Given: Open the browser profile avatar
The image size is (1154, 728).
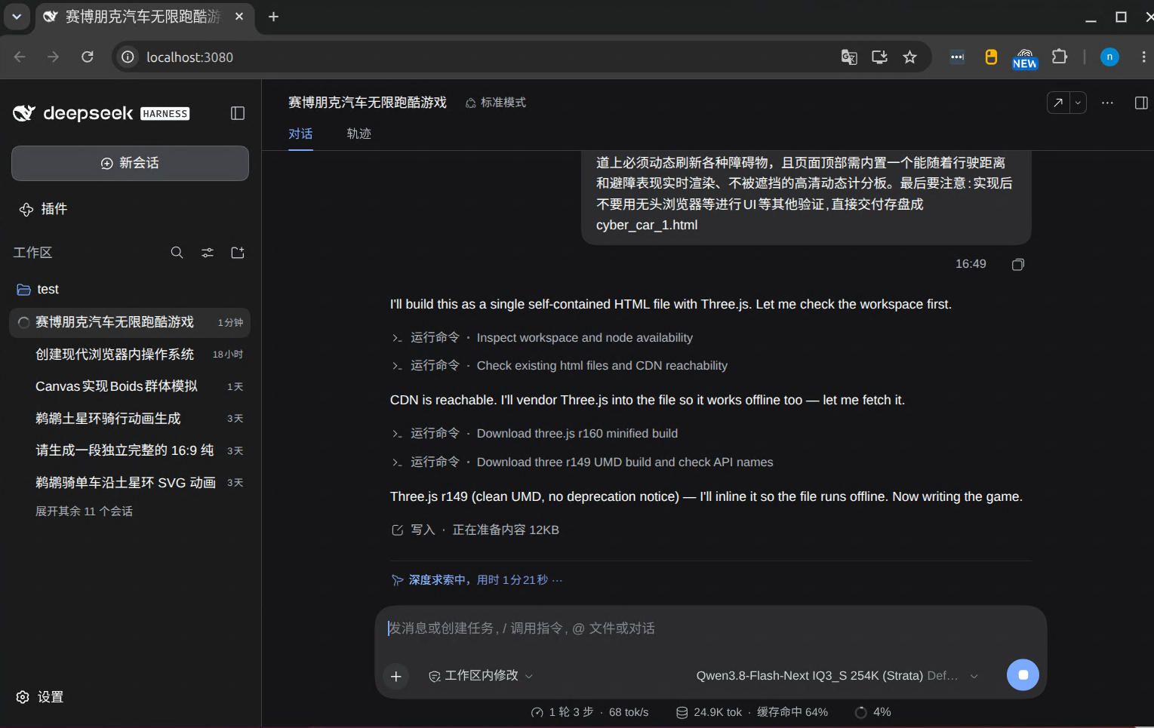Looking at the screenshot, I should pyautogui.click(x=1109, y=57).
